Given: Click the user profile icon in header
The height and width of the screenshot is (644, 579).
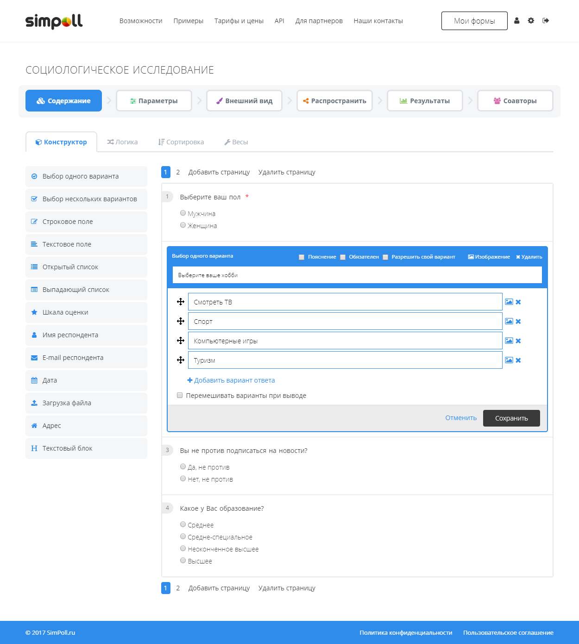Looking at the screenshot, I should (517, 21).
